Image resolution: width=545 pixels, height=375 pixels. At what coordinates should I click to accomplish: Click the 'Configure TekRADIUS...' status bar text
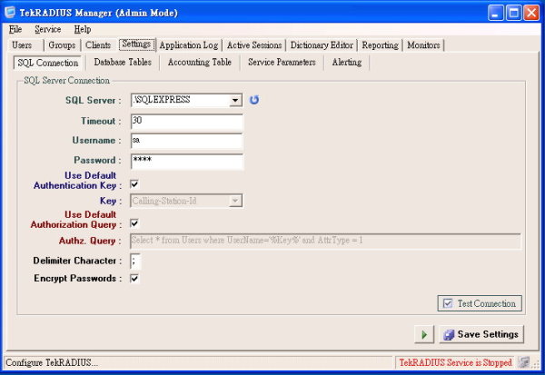coord(52,362)
